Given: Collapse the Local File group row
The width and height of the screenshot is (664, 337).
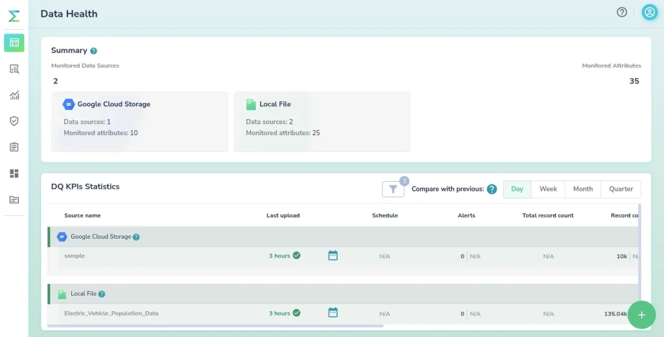Looking at the screenshot, I should point(84,294).
